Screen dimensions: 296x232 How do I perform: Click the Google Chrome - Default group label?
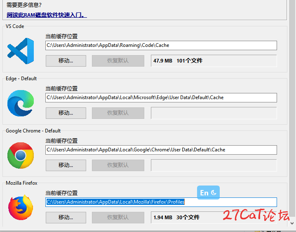click(x=33, y=131)
